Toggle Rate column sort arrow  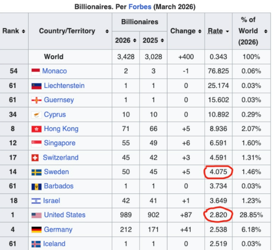click(x=227, y=31)
